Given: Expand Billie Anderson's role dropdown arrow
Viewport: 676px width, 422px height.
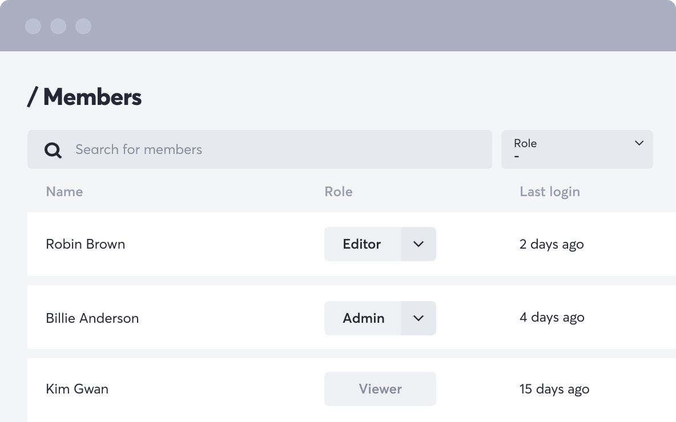Looking at the screenshot, I should pyautogui.click(x=418, y=318).
